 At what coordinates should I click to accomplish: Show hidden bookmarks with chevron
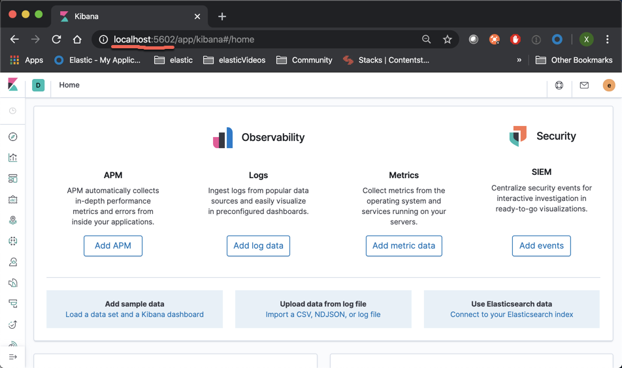tap(519, 60)
